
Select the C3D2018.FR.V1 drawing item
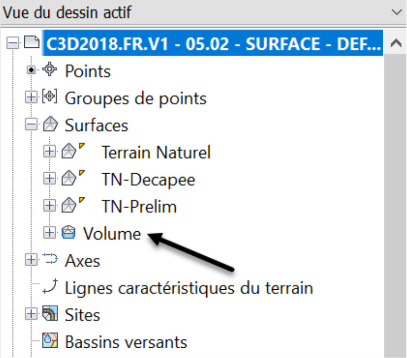(x=213, y=43)
